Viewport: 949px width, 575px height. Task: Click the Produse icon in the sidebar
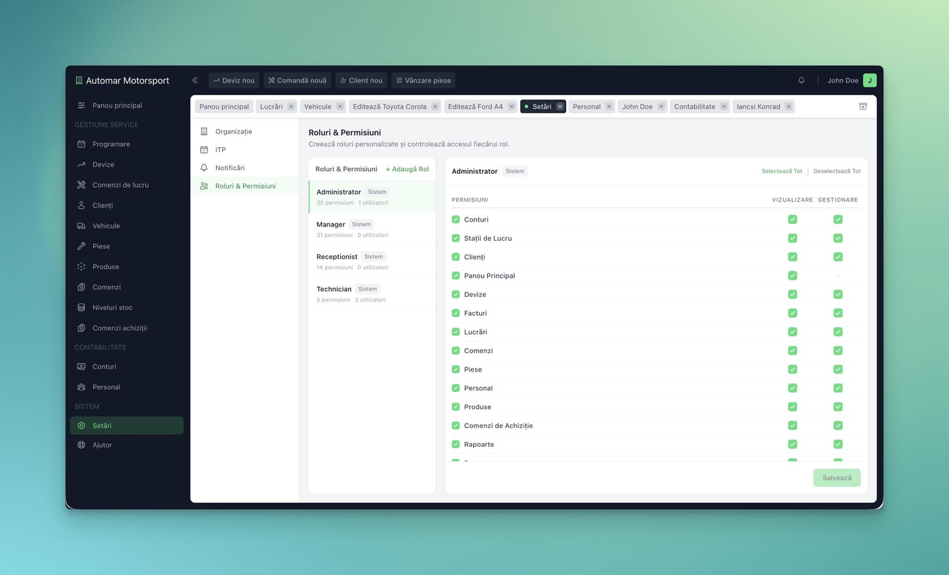pyautogui.click(x=81, y=267)
